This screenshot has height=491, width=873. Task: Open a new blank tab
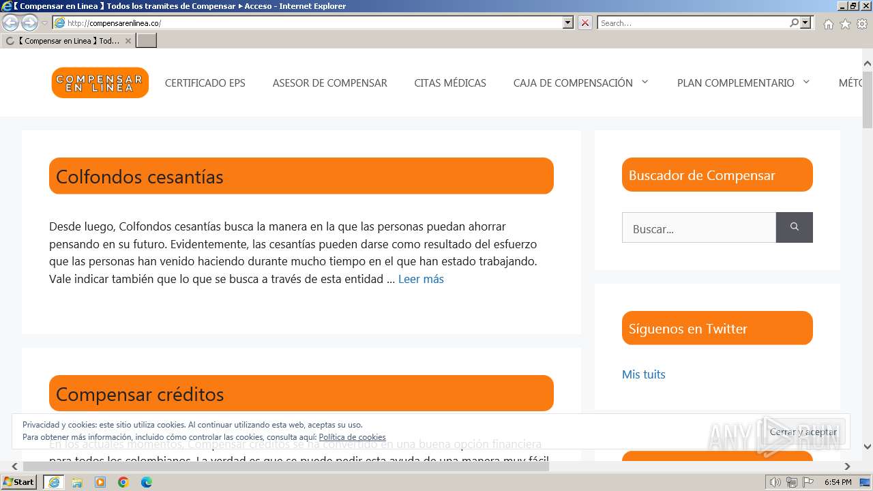[147, 41]
